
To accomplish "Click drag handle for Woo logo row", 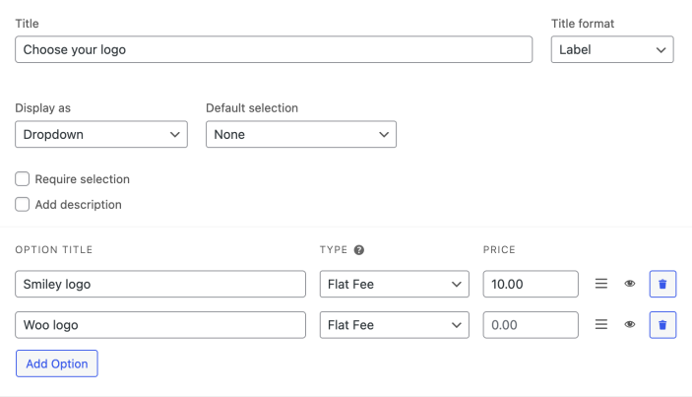I will tap(601, 325).
